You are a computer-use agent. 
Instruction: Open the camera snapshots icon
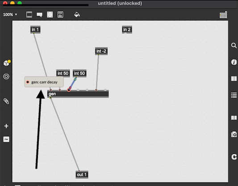(x=234, y=134)
